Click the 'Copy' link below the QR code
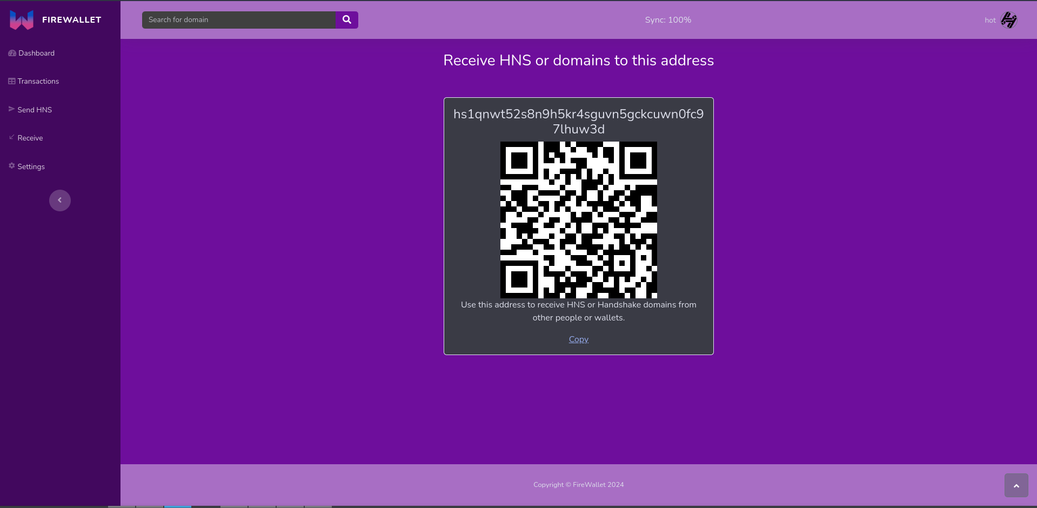1037x508 pixels. tap(578, 339)
